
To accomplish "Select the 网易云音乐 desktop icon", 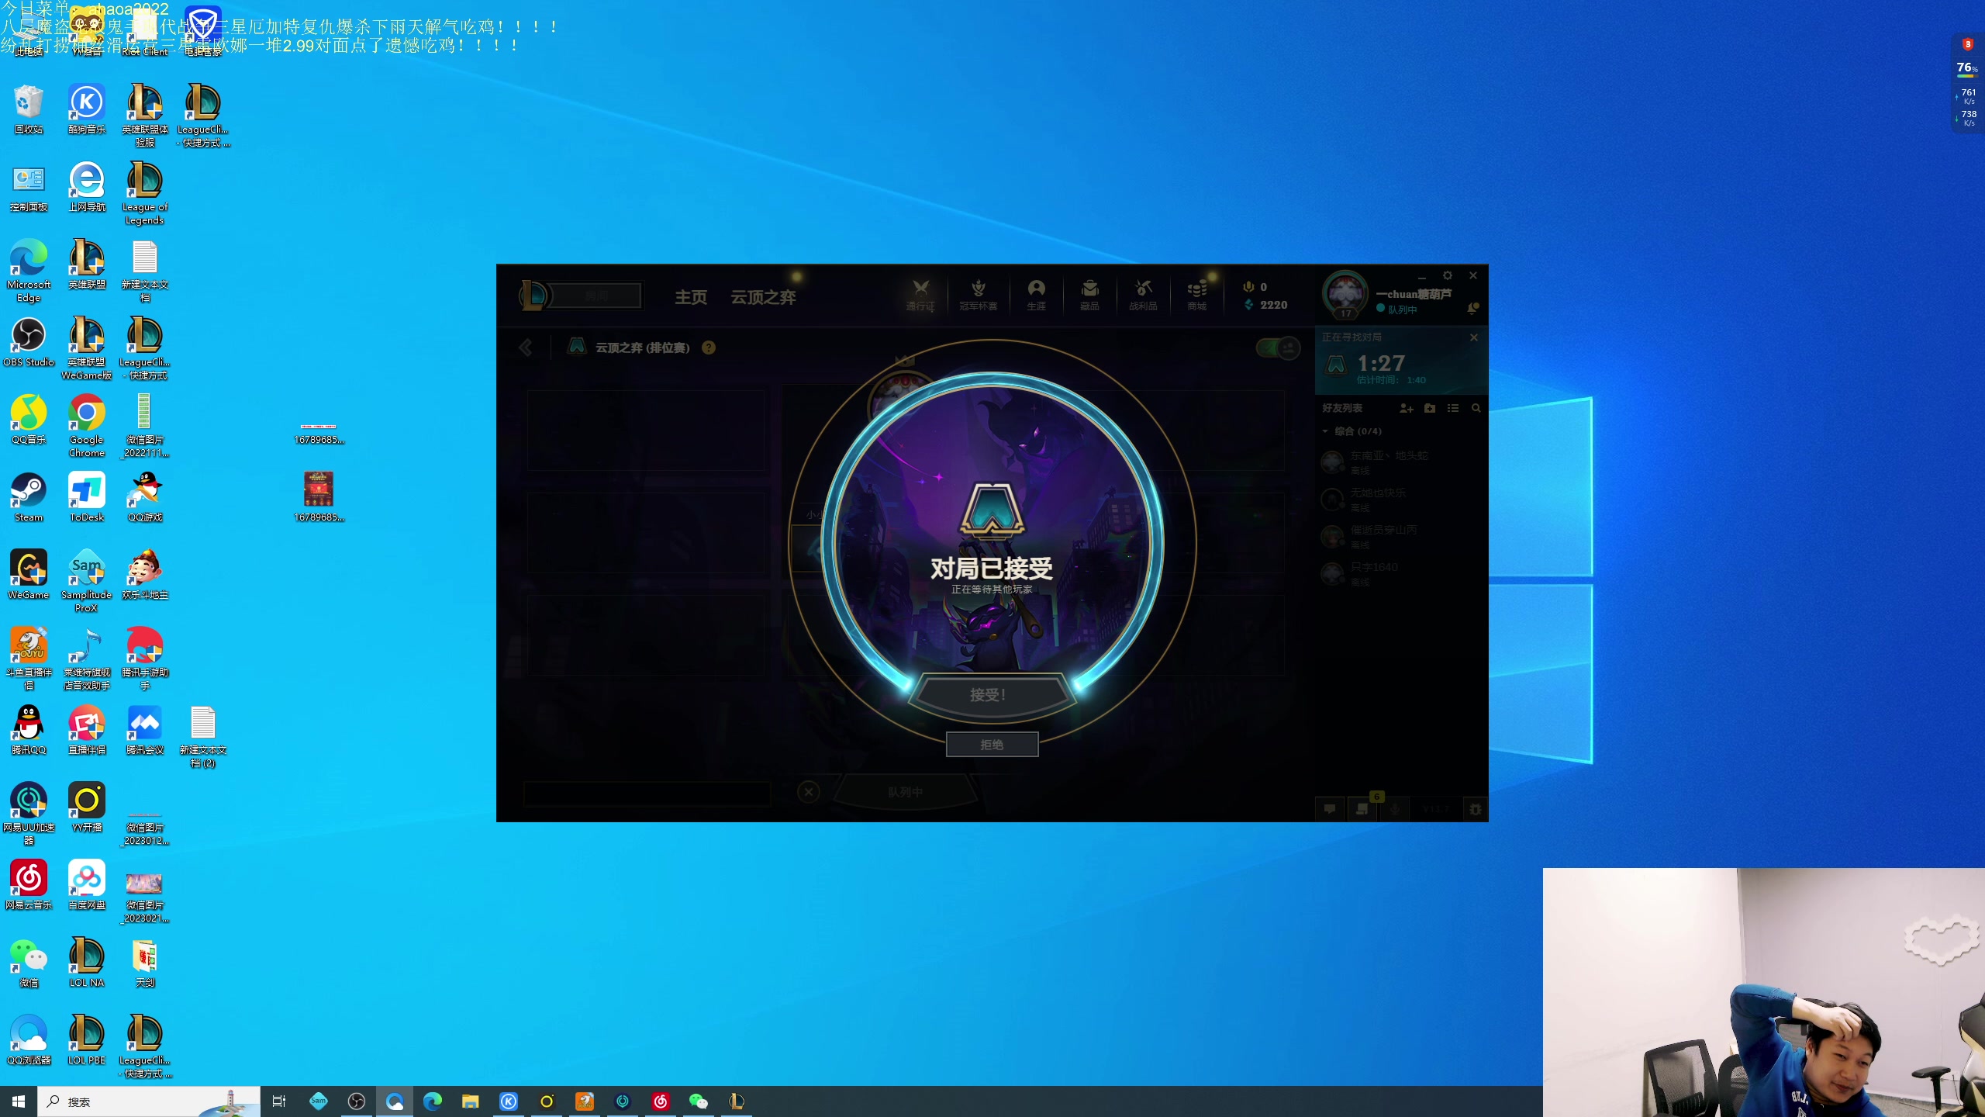I will [29, 885].
